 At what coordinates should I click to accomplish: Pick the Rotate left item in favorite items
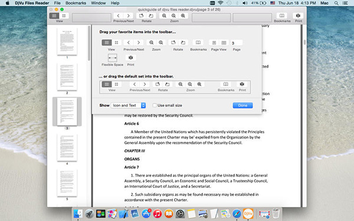pos(173,42)
